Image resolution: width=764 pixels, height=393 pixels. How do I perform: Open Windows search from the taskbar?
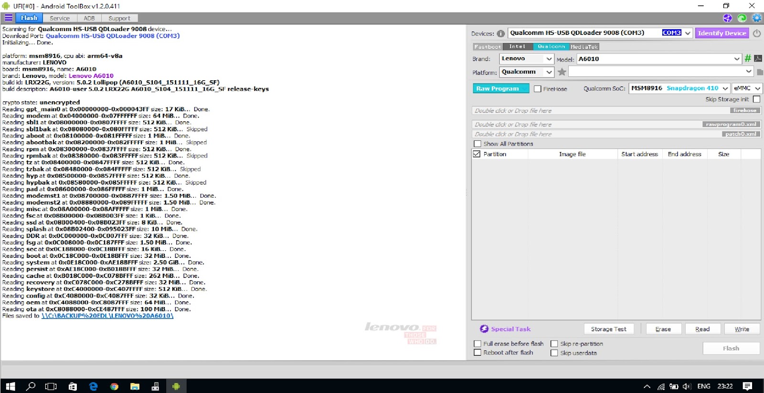click(x=31, y=386)
